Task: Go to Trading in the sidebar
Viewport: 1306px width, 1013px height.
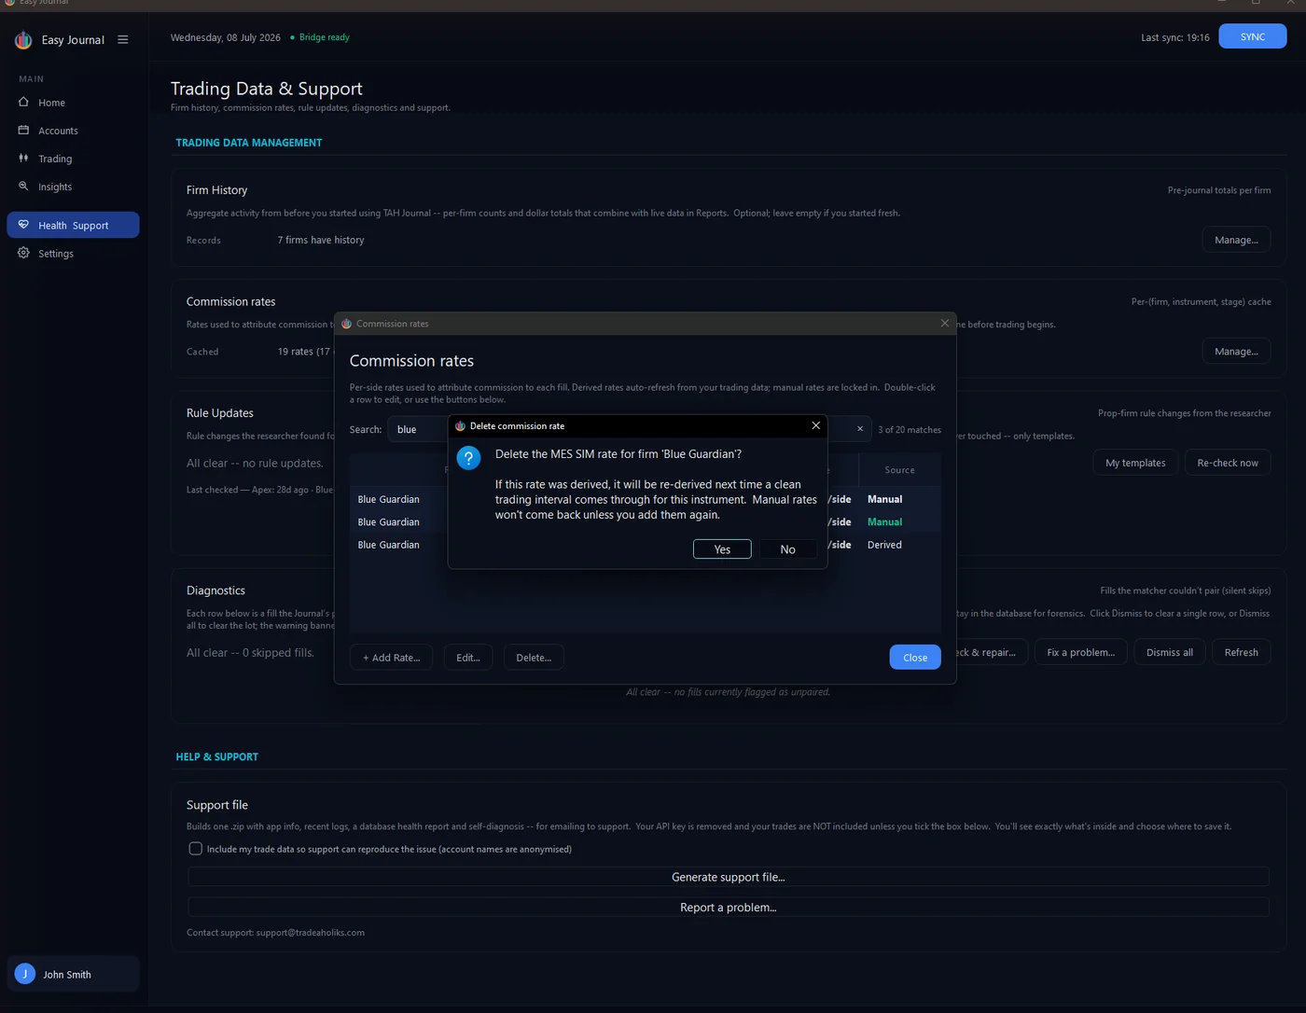Action: (73, 159)
